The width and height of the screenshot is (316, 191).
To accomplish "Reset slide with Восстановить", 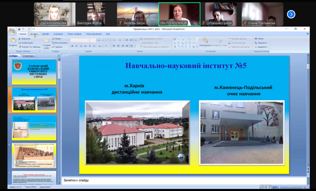I will pos(60,43).
